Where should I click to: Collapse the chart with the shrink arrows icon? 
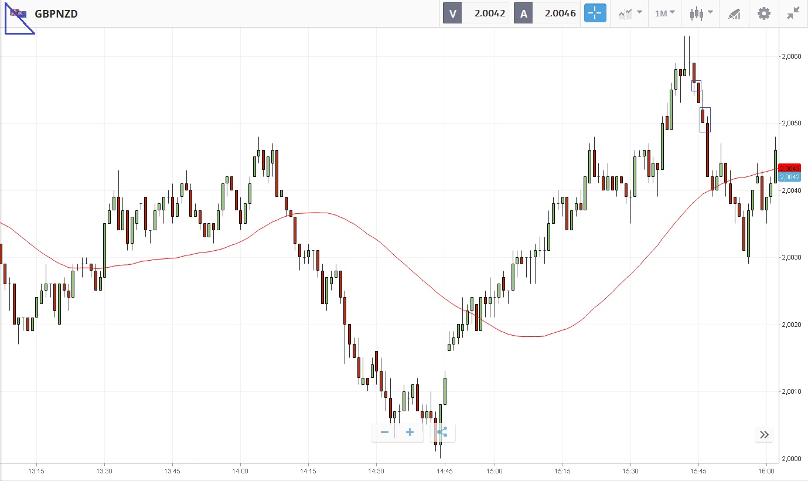pyautogui.click(x=793, y=13)
